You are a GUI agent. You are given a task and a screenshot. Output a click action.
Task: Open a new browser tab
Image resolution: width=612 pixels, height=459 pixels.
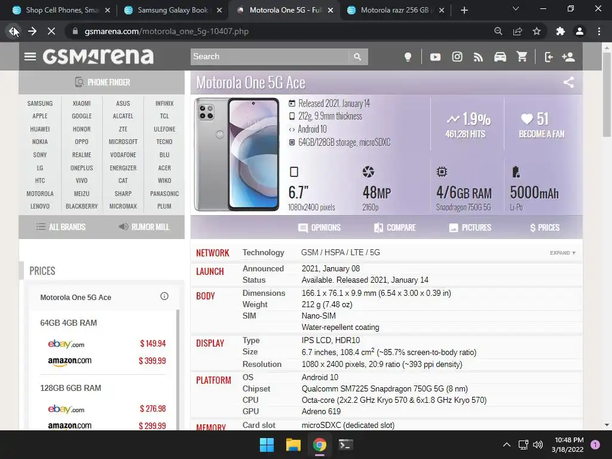pyautogui.click(x=464, y=10)
